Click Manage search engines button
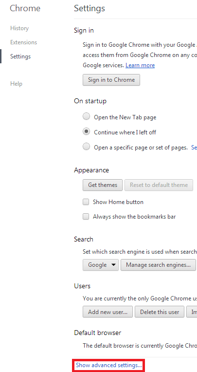 [x=158, y=265]
